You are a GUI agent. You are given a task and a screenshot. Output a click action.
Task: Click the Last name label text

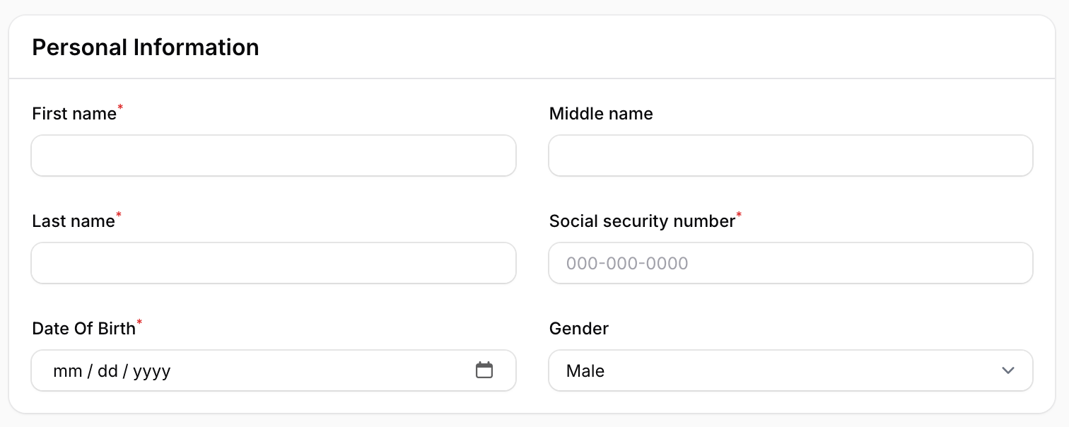pos(74,221)
